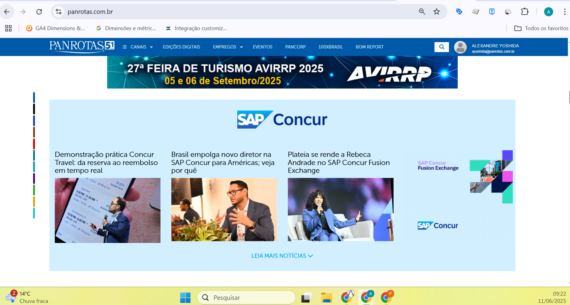
Task: Click the address bar URL panrotas.com.br
Action: pyautogui.click(x=90, y=12)
